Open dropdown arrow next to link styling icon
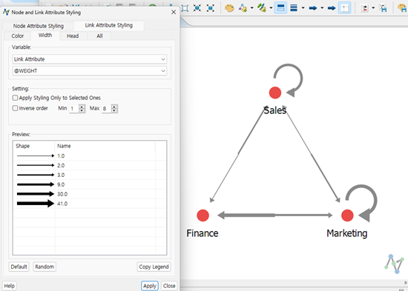The height and width of the screenshot is (291, 408). [271, 8]
